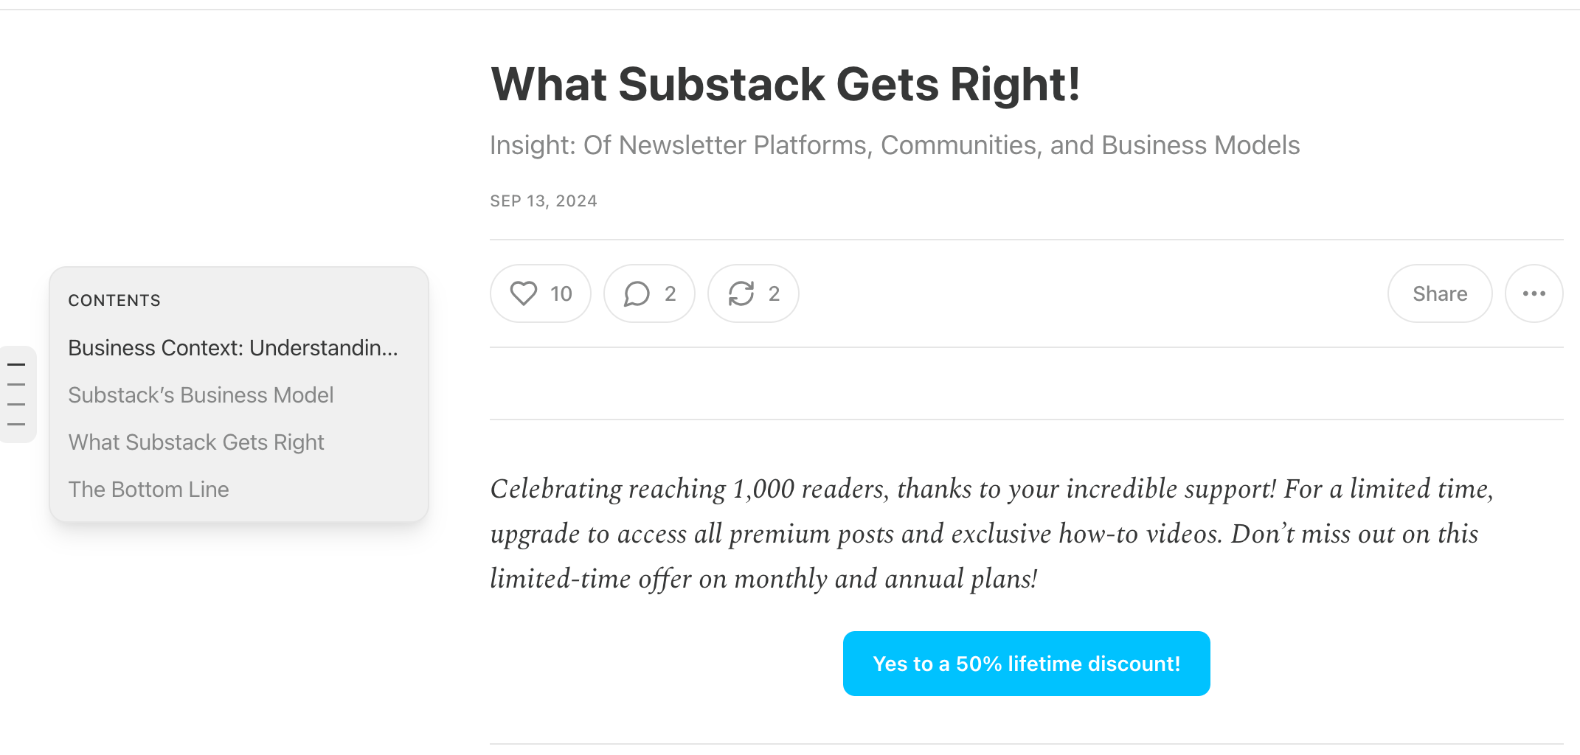Click the Share button
Screen dimensions: 1580x755
pos(1439,293)
